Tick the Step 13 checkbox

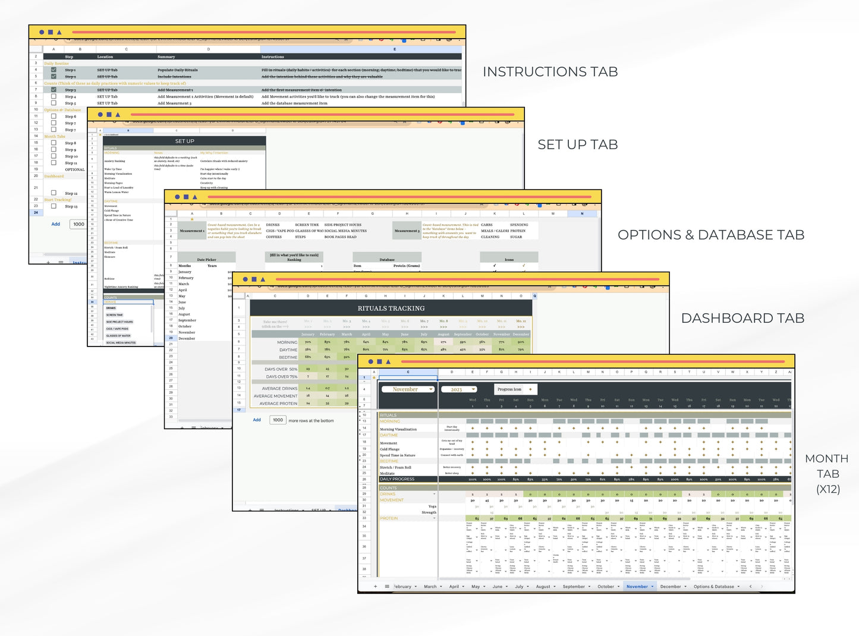pos(54,206)
